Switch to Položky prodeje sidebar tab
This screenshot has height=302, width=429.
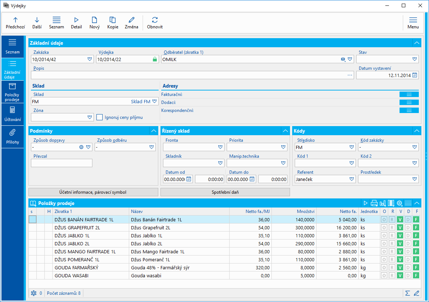(x=12, y=92)
